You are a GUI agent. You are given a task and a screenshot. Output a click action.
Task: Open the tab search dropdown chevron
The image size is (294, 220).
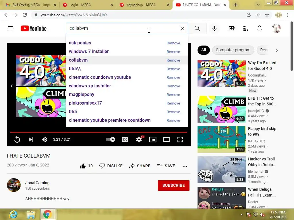pos(258,5)
